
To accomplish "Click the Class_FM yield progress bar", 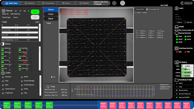I will pyautogui.click(x=20, y=37).
